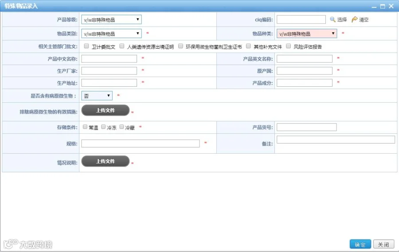This screenshot has width=399, height=252.
Task: Click 上传文件 button next to 情况说明
Action: coord(106,161)
